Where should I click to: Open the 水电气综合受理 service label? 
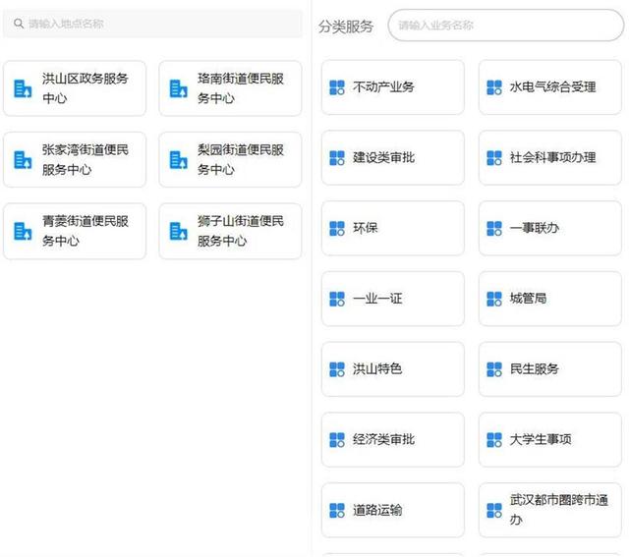point(552,87)
